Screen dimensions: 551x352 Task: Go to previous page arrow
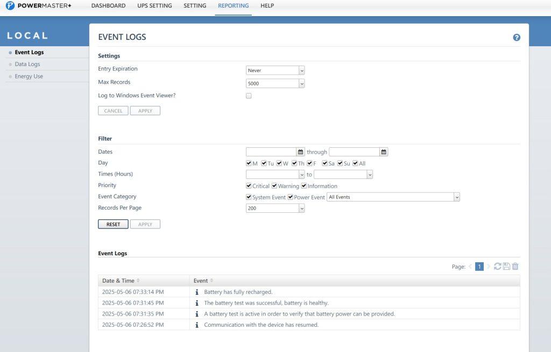470,267
